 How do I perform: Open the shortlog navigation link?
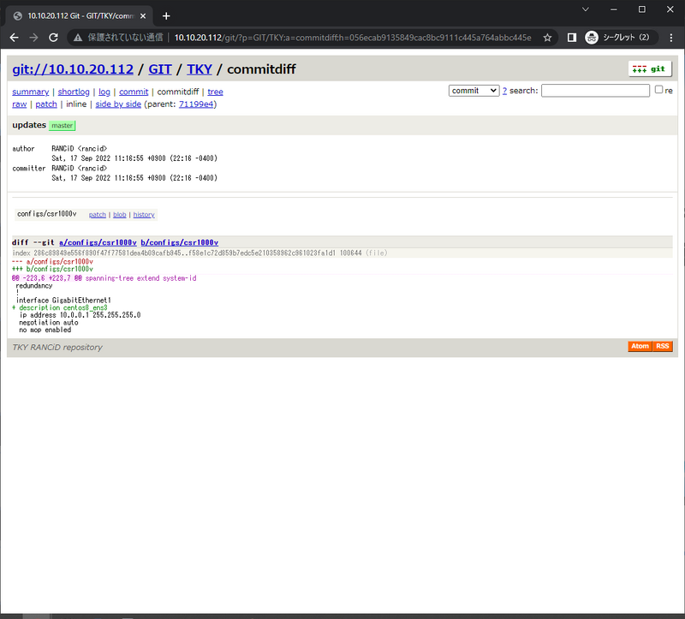(x=74, y=92)
